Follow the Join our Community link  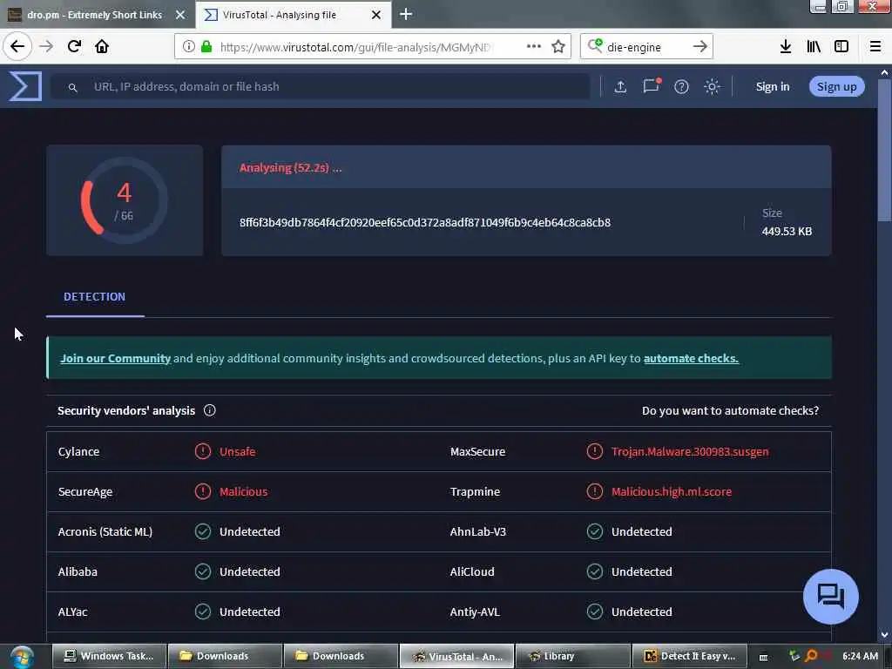[x=116, y=358]
